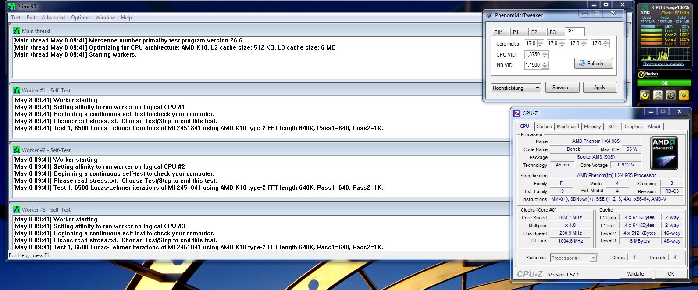
Task: Open the Advanced menu in Prime95
Action: click(53, 18)
